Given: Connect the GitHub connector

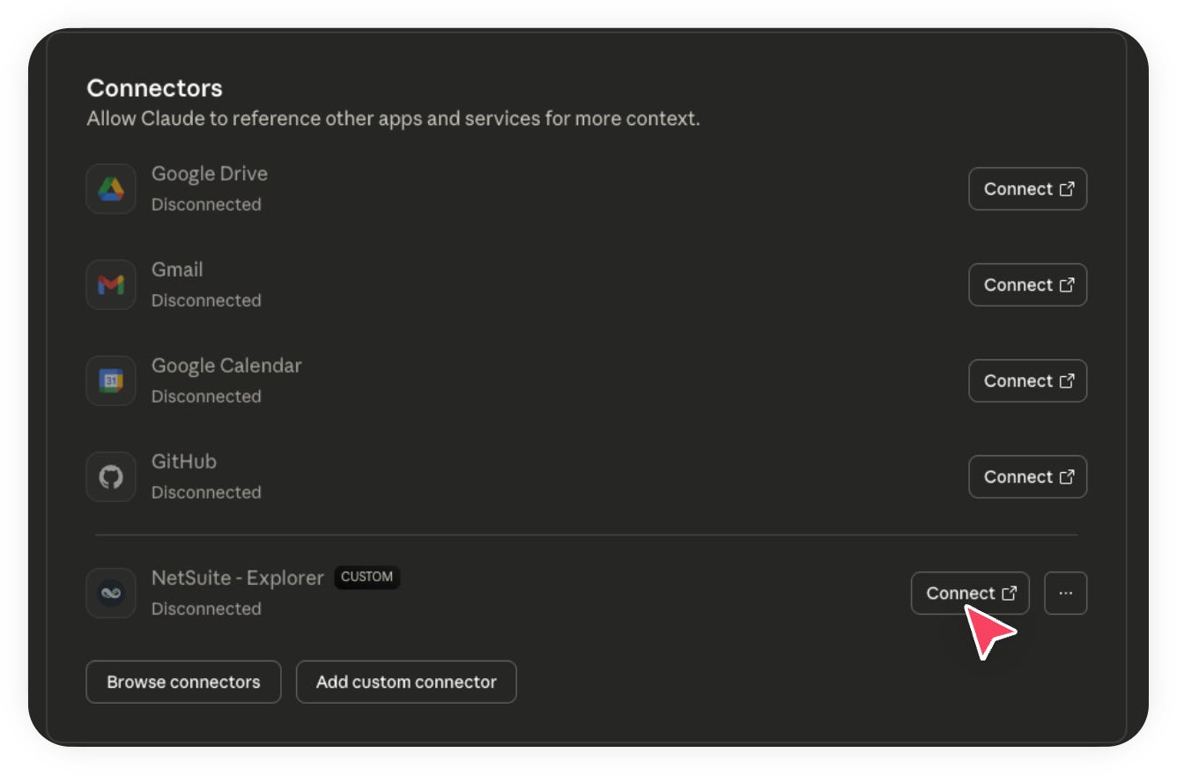Looking at the screenshot, I should [1028, 476].
